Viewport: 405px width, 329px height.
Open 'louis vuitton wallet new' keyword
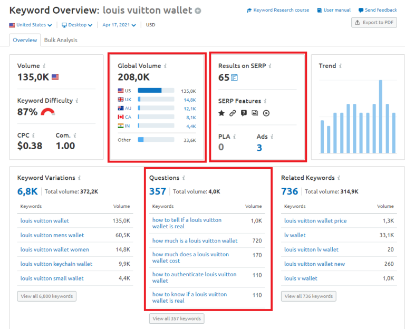(314, 264)
